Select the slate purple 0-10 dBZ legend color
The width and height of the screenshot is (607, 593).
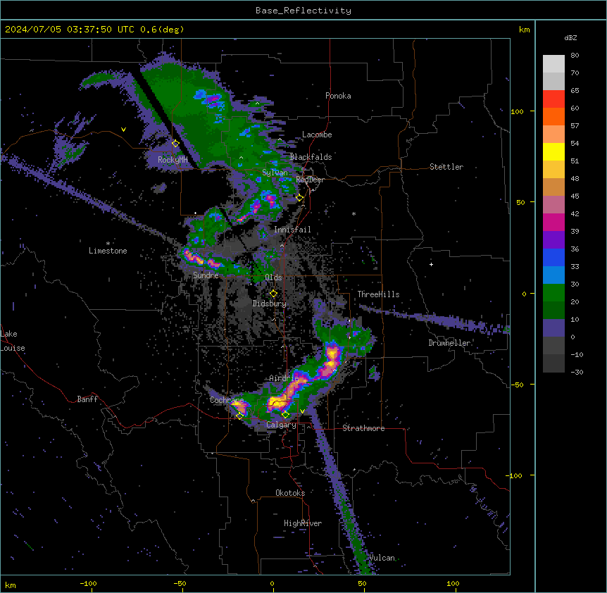pos(553,328)
